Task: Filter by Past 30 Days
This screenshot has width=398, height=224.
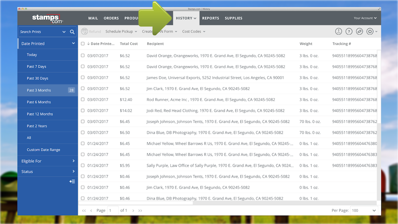Action: (x=37, y=78)
